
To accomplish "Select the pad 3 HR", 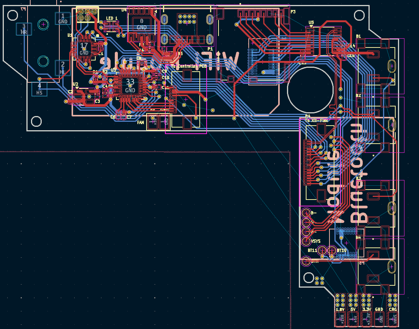I will (x=24, y=29).
